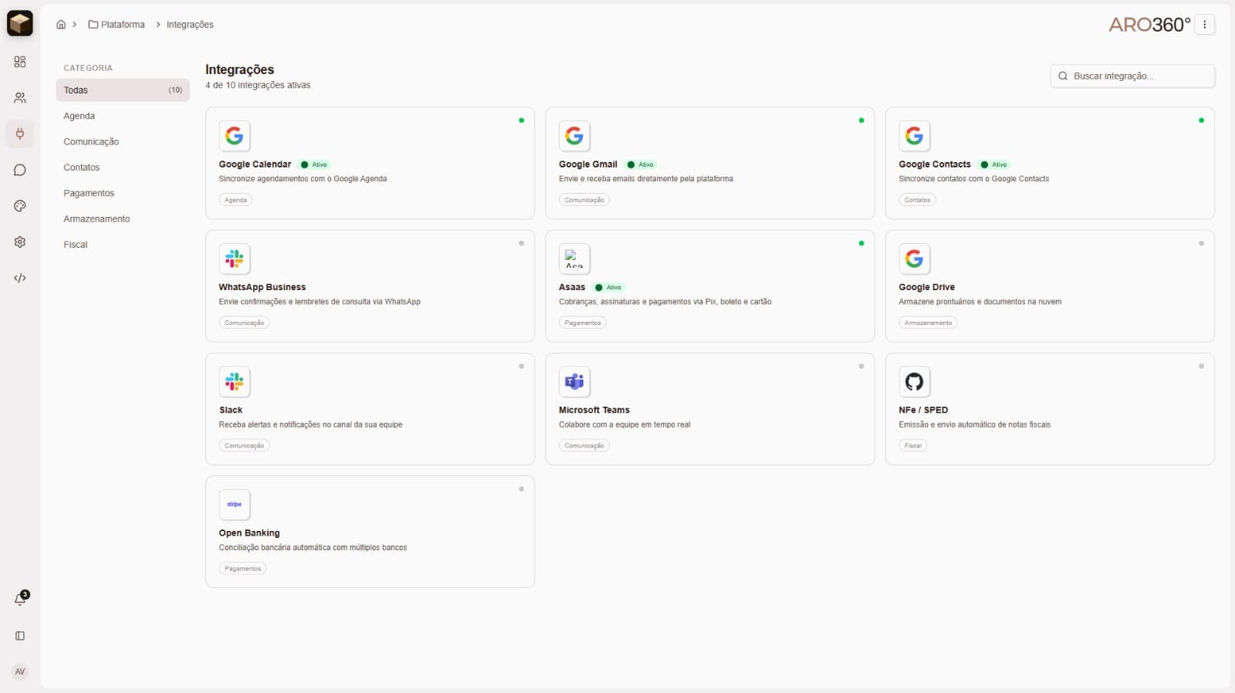Image resolution: width=1235 pixels, height=693 pixels.
Task: Filter by Armazenamento category
Action: [96, 219]
